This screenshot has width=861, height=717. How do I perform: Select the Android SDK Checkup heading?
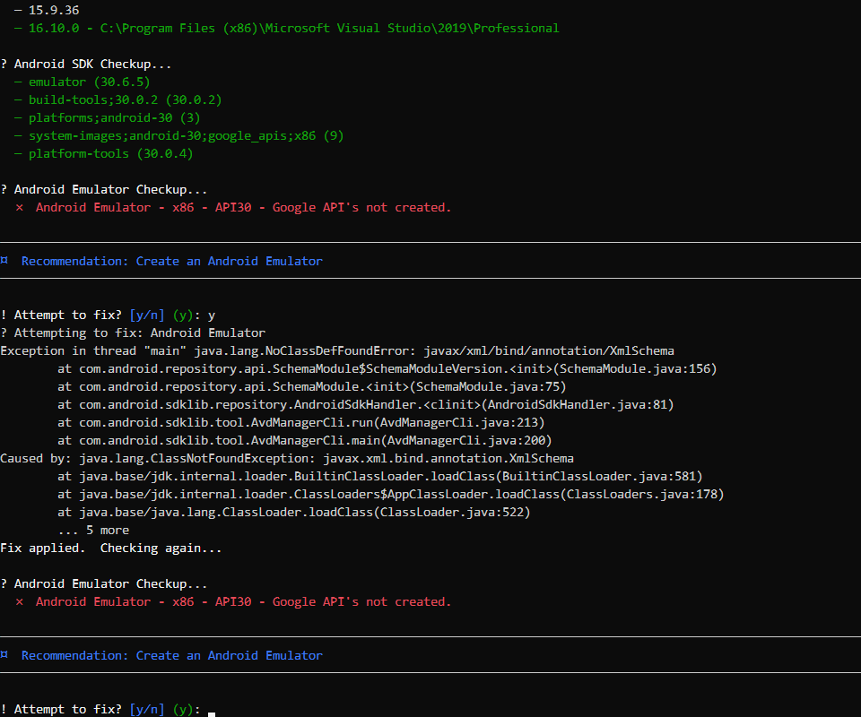click(x=96, y=64)
